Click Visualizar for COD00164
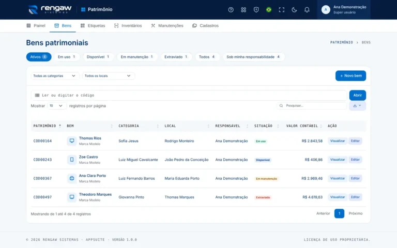 coord(337,141)
